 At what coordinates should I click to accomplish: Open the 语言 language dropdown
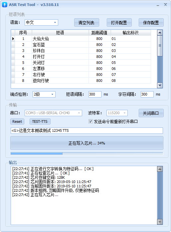41,23
